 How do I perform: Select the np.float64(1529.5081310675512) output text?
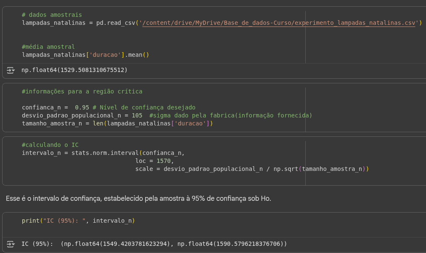coord(74,70)
